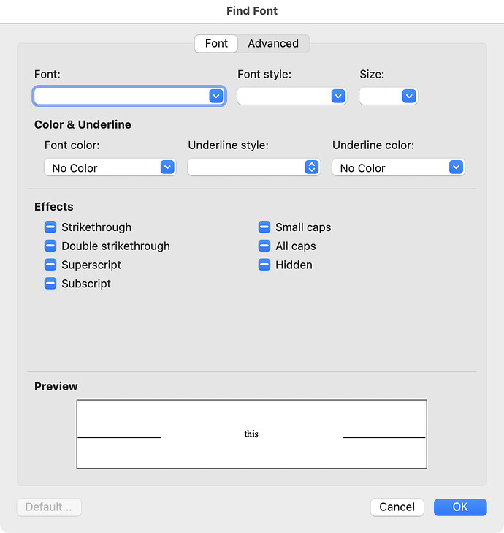The width and height of the screenshot is (504, 533).
Task: Click inside the Font name field
Action: point(121,96)
